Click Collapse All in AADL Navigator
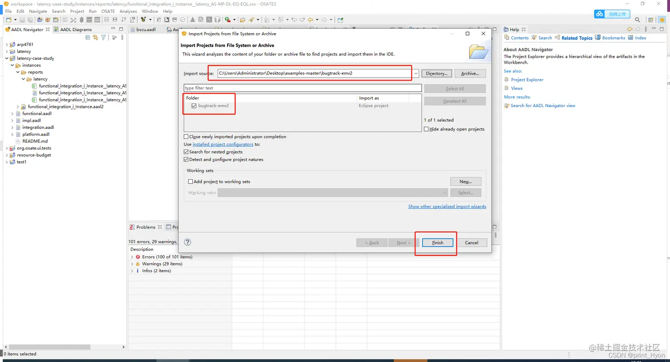 [88, 38]
